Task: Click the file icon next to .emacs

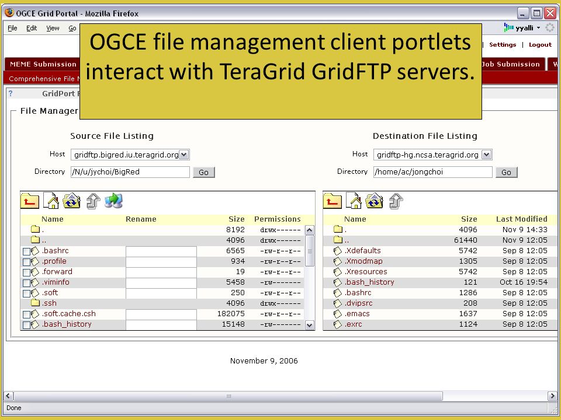Action: 337,314
